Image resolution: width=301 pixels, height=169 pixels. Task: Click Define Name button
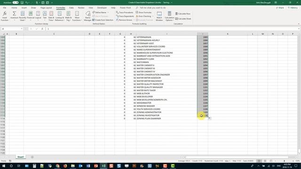click(99, 12)
